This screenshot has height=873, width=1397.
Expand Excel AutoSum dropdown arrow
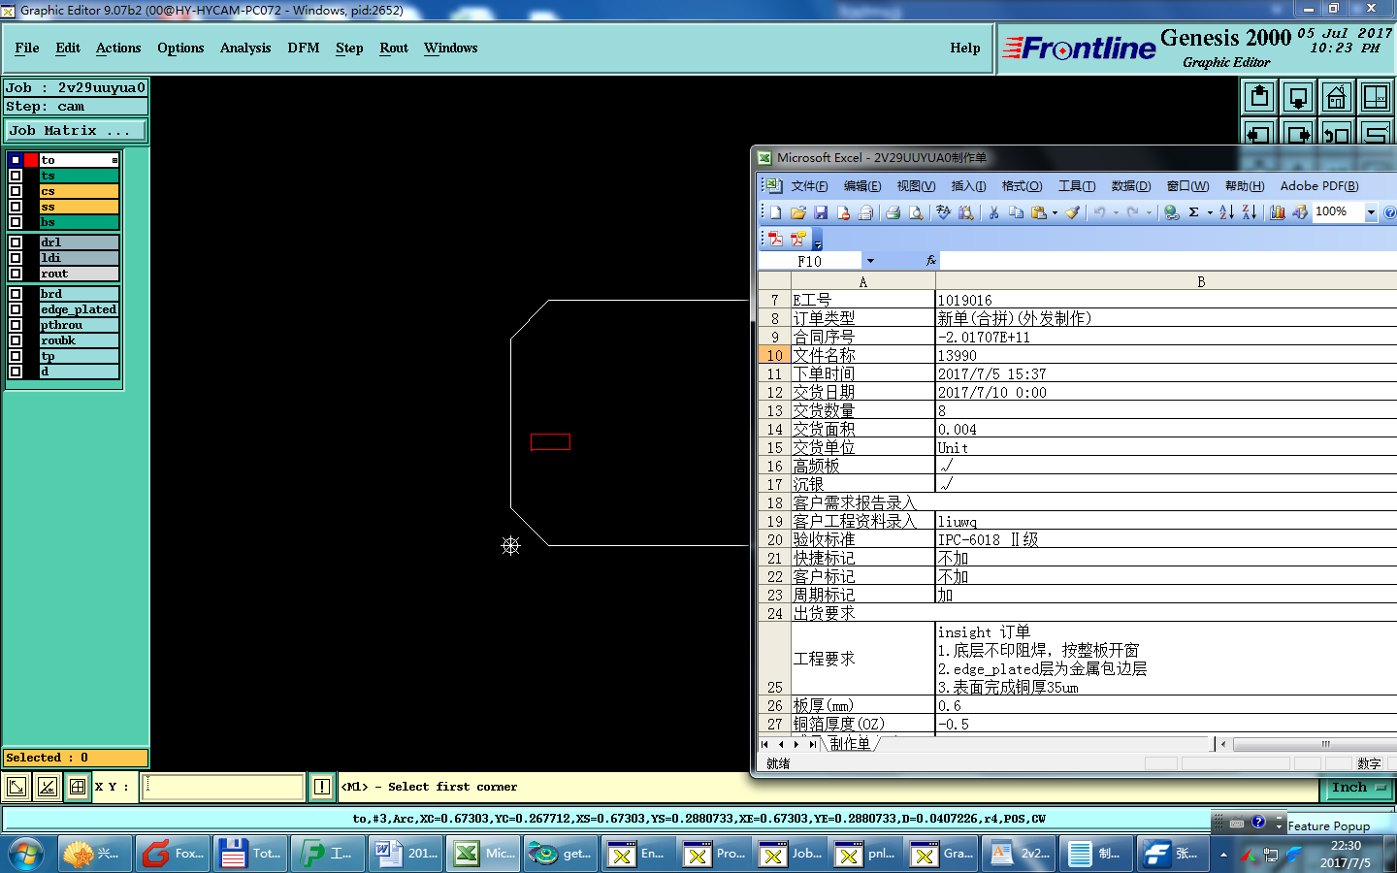tap(1210, 212)
